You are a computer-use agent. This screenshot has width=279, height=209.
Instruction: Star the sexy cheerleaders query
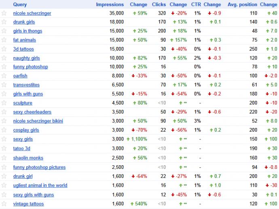point(4,112)
